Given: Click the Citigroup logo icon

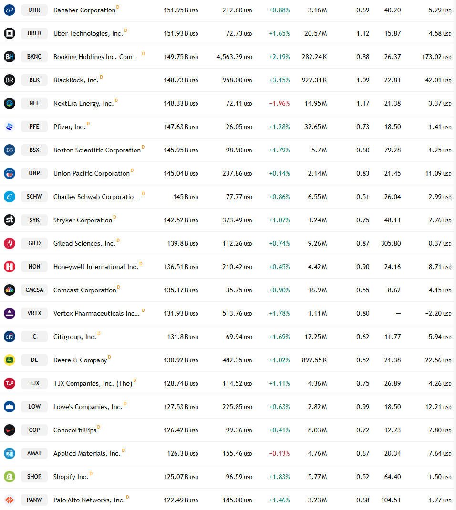Looking at the screenshot, I should point(10,337).
